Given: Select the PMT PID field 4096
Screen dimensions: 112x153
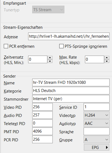Looking at the screenshot, I should 42,131.
